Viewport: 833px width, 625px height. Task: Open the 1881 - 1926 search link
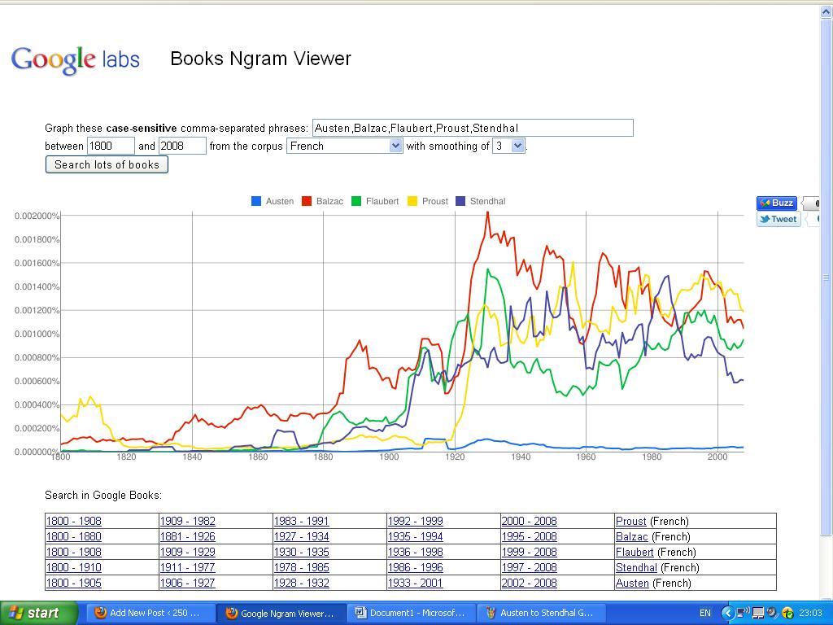click(188, 537)
